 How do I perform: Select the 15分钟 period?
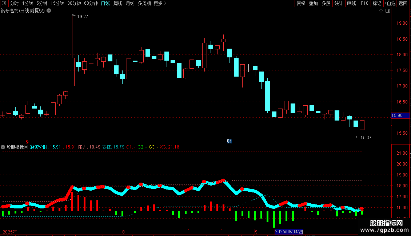[x=57, y=3]
